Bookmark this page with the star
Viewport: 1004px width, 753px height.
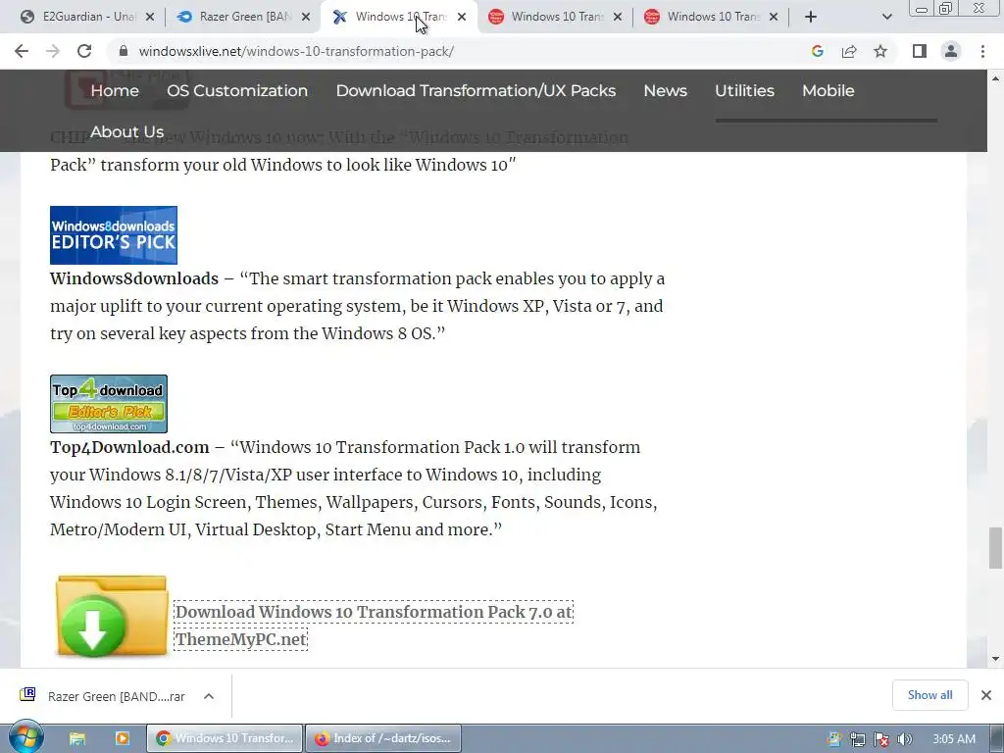880,51
